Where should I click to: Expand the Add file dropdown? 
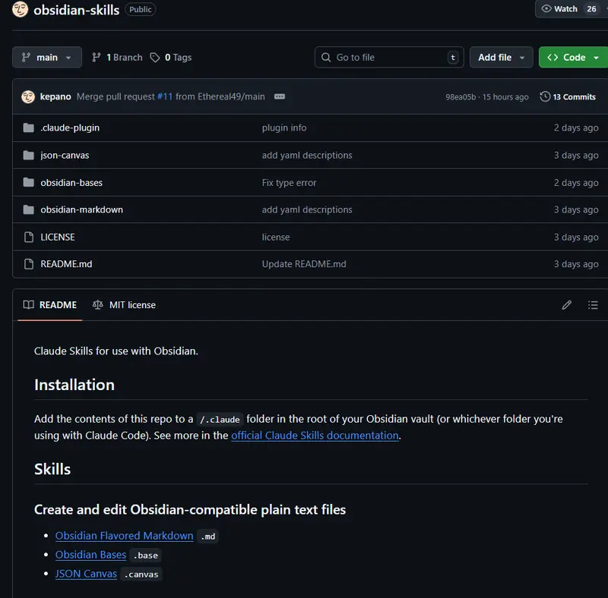pos(501,57)
